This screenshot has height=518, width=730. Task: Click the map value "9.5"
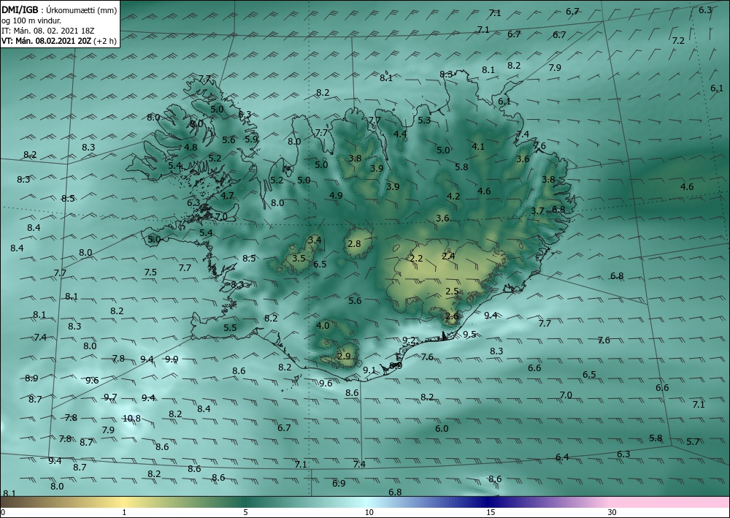(x=469, y=334)
